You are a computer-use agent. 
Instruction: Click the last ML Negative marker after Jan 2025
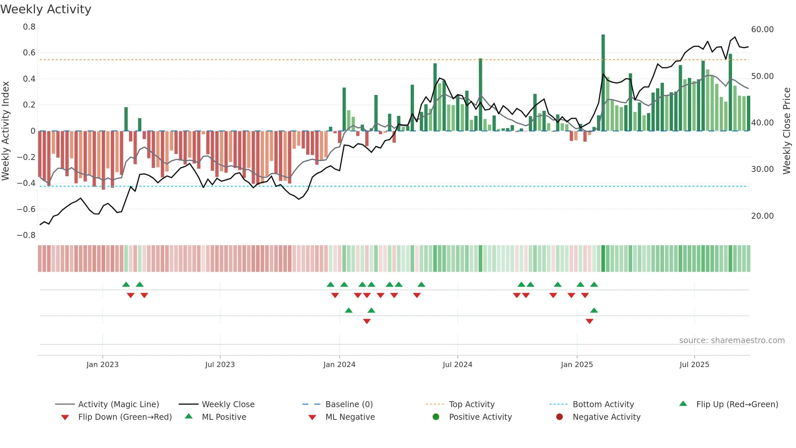pos(589,321)
